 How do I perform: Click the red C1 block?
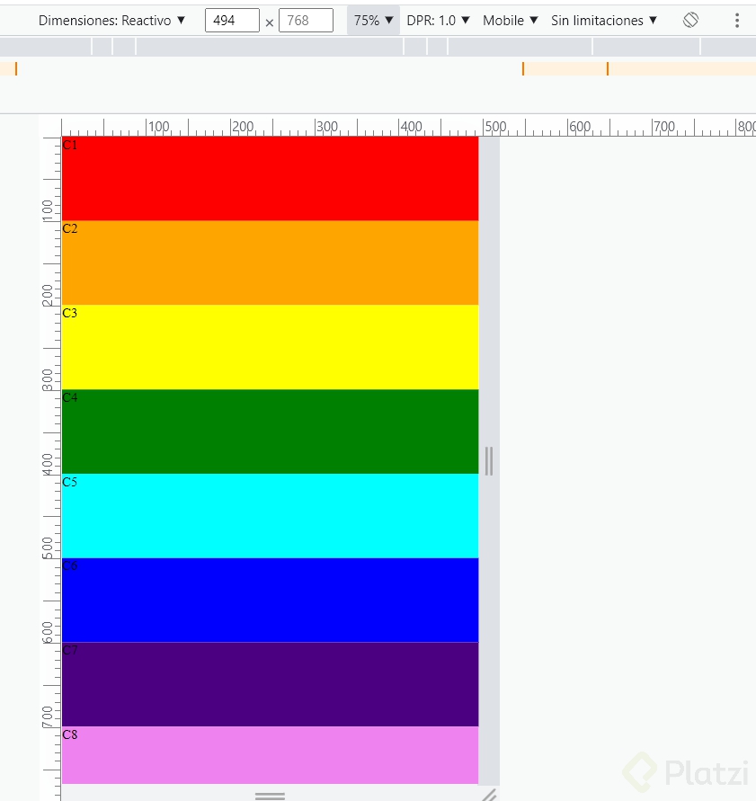(271, 178)
